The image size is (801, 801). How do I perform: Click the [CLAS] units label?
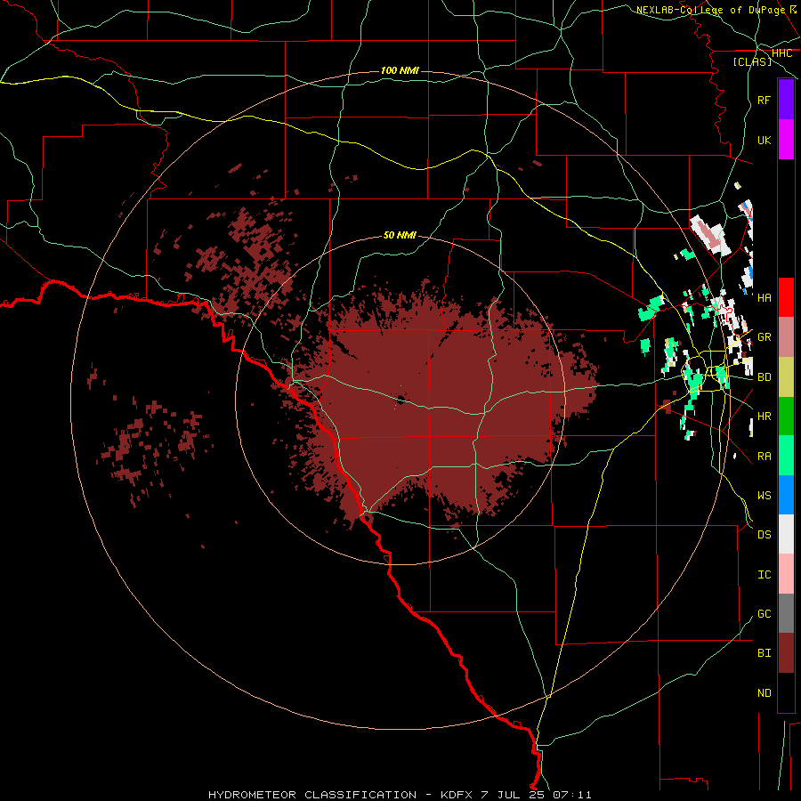tap(752, 61)
